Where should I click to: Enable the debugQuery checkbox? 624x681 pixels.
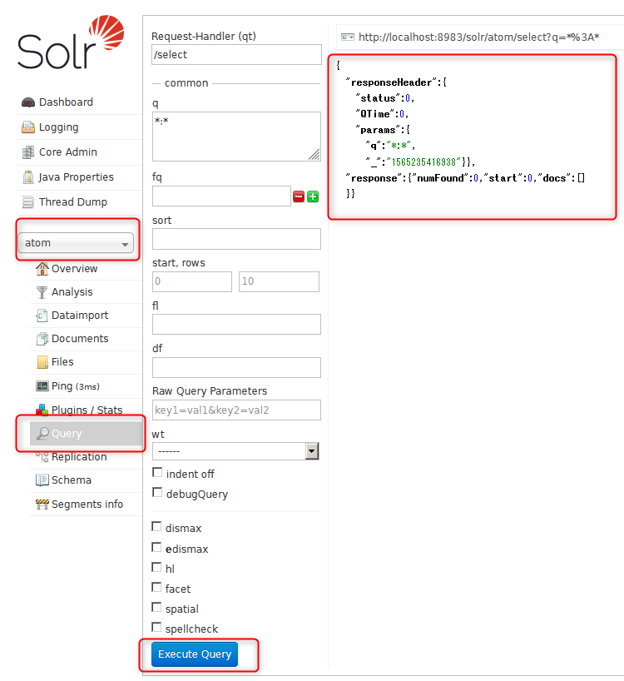tap(157, 493)
